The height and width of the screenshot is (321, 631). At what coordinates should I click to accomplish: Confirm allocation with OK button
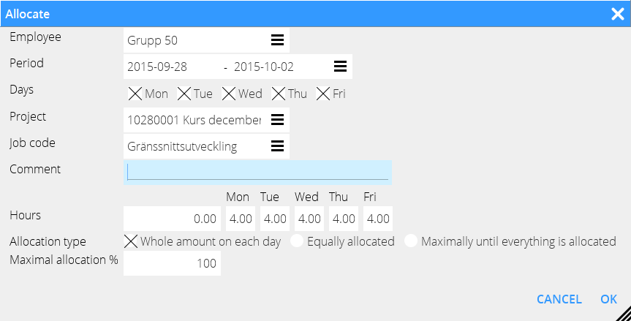(x=609, y=299)
